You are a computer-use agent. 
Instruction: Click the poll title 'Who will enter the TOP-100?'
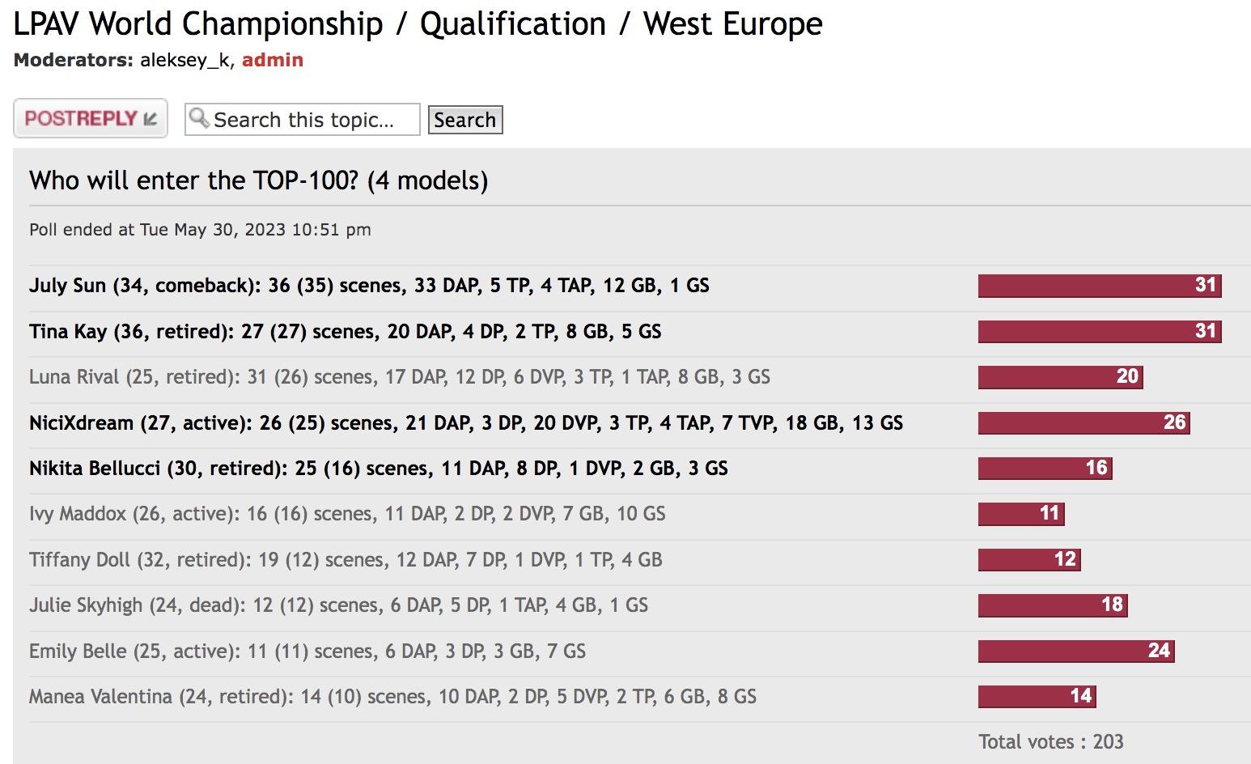(x=258, y=180)
